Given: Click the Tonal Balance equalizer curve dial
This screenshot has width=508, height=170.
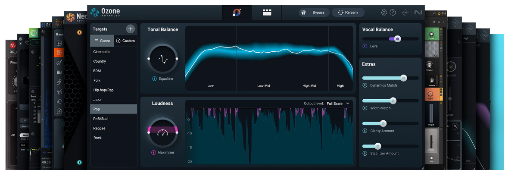Looking at the screenshot, I should tap(162, 58).
